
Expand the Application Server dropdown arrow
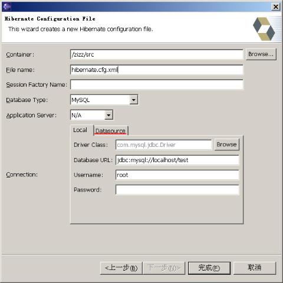click(x=108, y=115)
